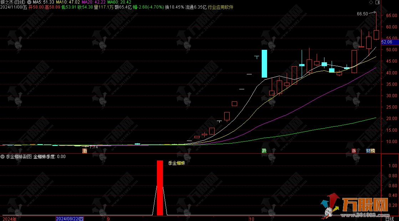The image size is (399, 221).
Task: Click the 40.00 price axis label
Action: coord(392,73)
